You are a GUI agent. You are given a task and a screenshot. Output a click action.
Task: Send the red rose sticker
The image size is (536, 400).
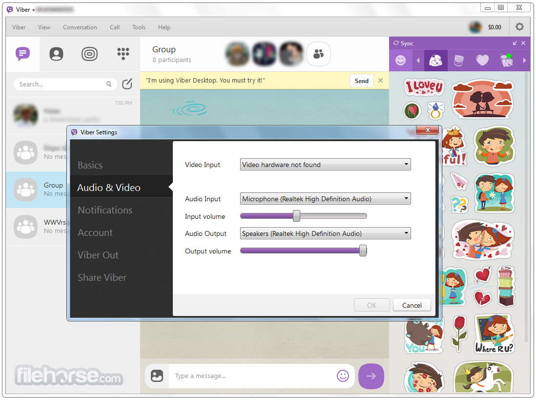pyautogui.click(x=459, y=333)
